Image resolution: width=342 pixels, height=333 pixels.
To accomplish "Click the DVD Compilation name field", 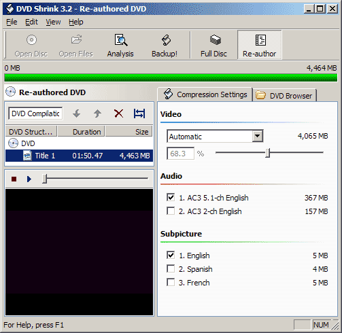I will pyautogui.click(x=35, y=113).
